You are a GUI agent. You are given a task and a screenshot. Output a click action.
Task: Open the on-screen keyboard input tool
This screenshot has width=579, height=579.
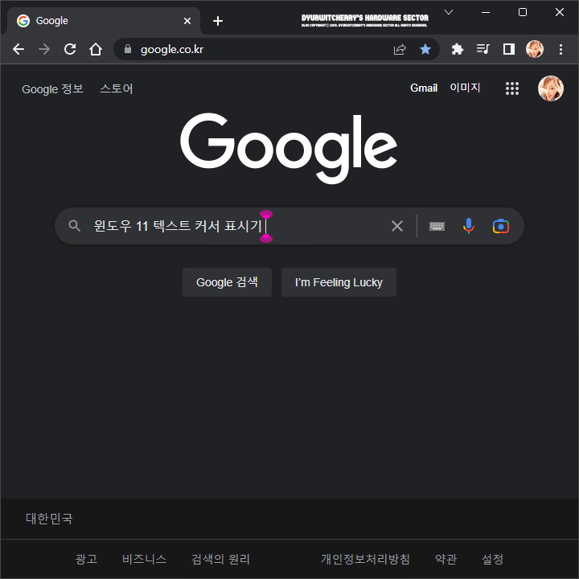pos(437,226)
